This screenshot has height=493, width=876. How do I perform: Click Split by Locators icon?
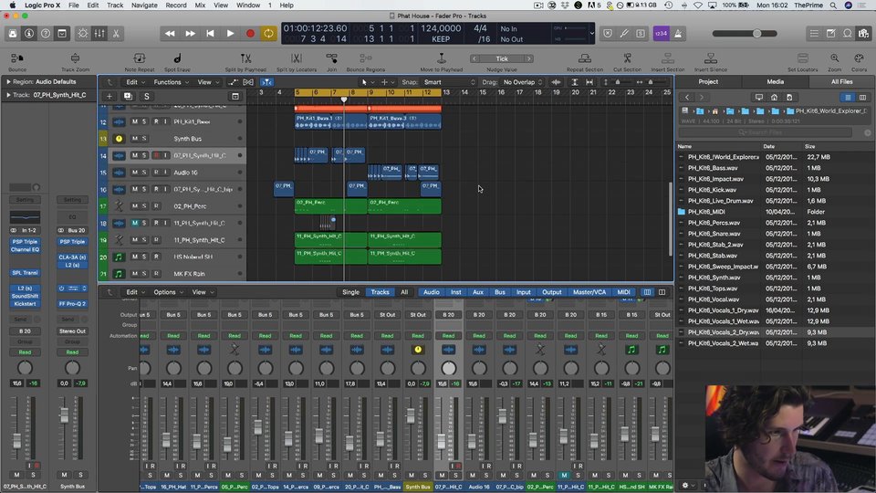(297, 58)
